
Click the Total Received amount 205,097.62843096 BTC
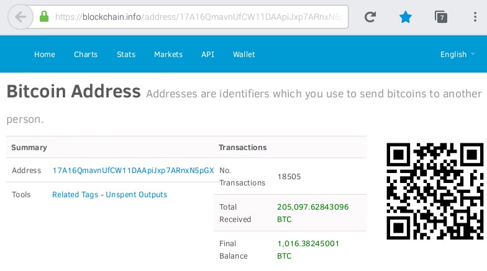click(x=313, y=213)
